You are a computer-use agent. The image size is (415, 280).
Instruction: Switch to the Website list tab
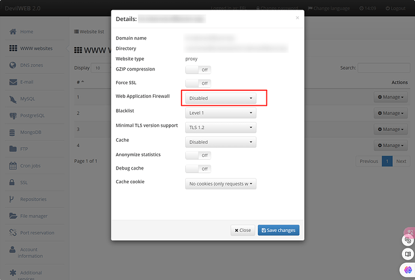pos(89,32)
